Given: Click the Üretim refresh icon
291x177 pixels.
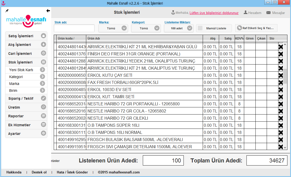Looking at the screenshot, I should 44,107.
